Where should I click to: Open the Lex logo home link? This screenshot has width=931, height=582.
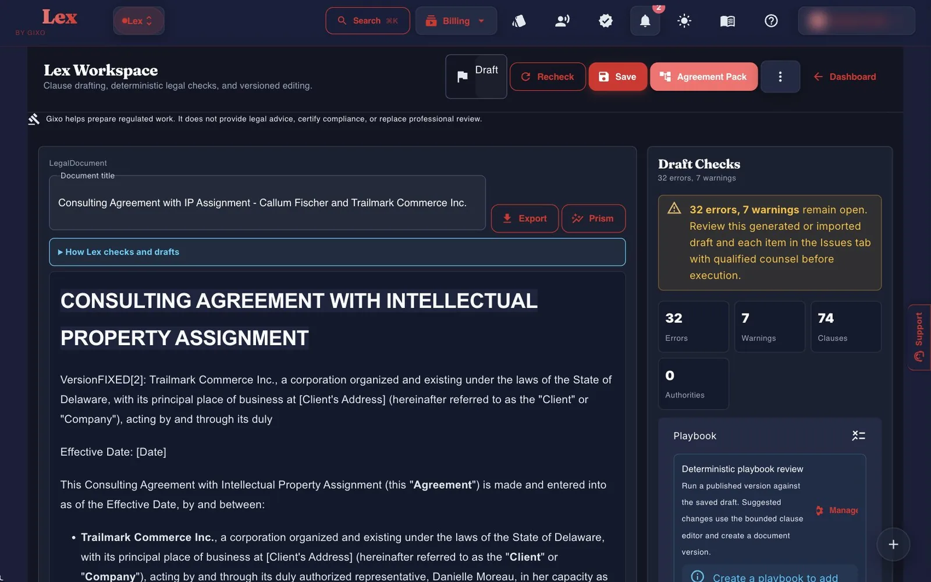click(x=59, y=17)
